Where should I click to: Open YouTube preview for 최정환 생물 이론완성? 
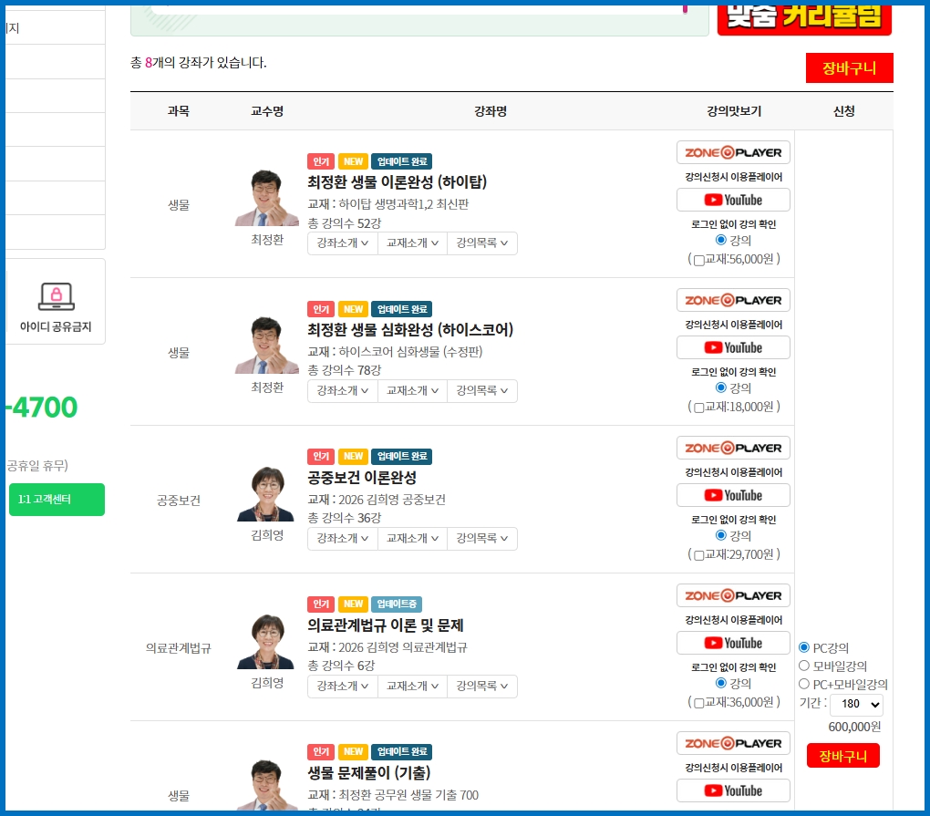click(x=733, y=200)
